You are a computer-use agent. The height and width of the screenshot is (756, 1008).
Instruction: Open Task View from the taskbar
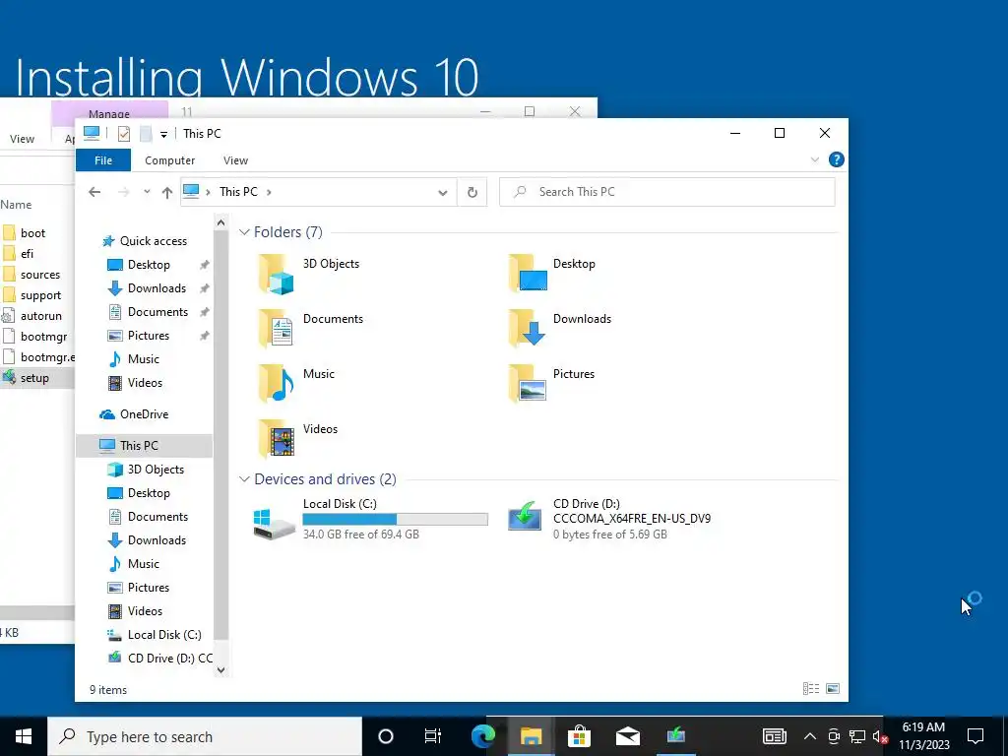(x=433, y=736)
